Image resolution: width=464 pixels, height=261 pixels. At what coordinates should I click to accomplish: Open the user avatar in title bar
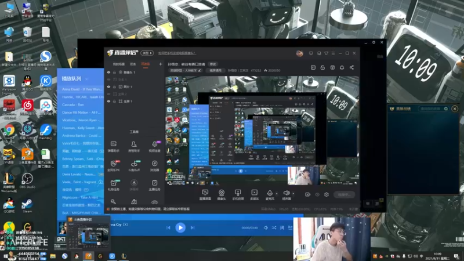tap(299, 53)
